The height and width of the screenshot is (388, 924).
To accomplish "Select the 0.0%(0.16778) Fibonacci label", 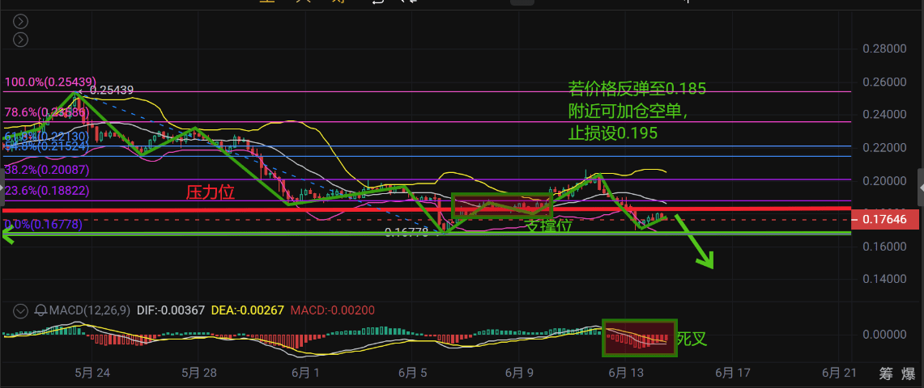I will point(43,224).
